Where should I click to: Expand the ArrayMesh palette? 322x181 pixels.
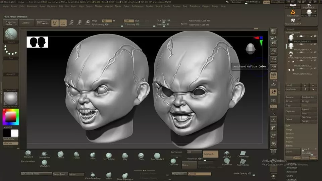coord(291,168)
